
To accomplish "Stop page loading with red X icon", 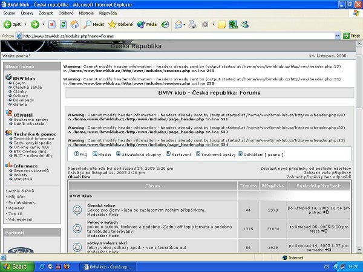I will coord(52,24).
